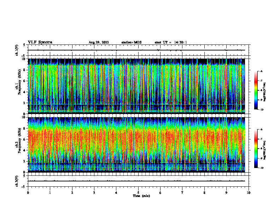Click inside the ch.1 spectrogram plot
The width and height of the screenshot is (280, 216).
(x=136, y=86)
